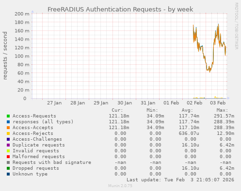Click the '29 Jan' x-axis label

coord(101,103)
